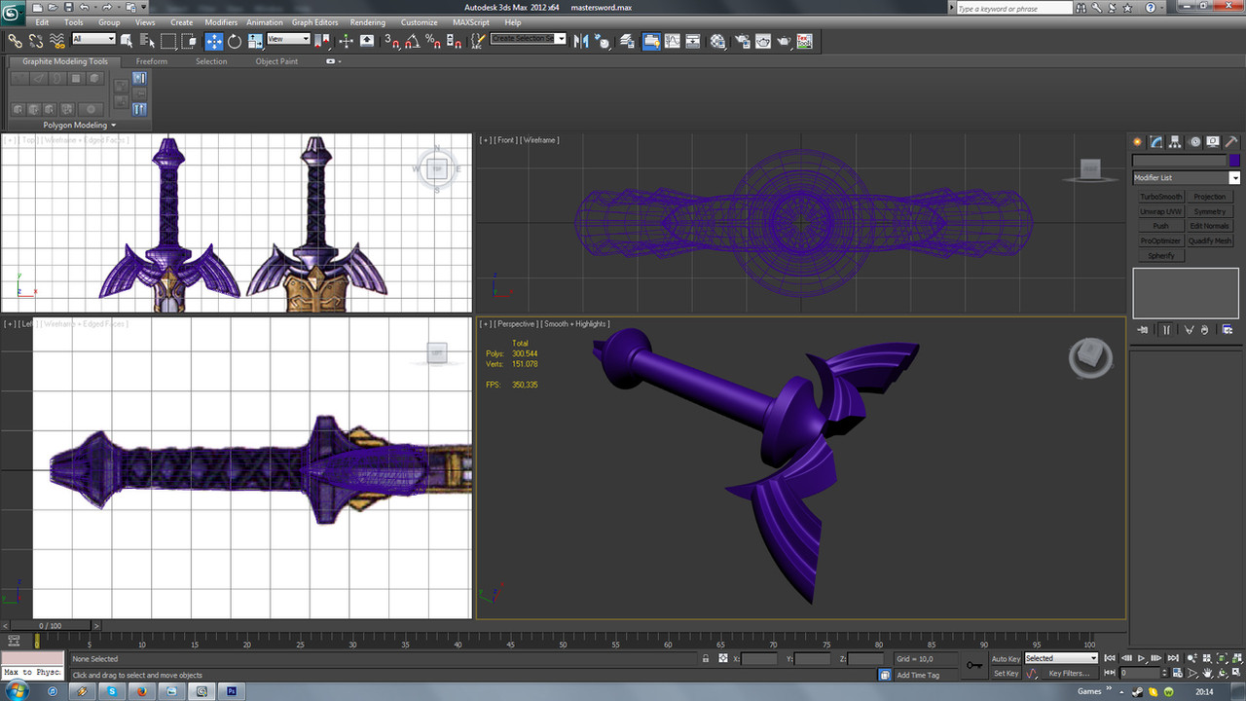Activate the Select and Scale tool
The width and height of the screenshot is (1246, 701).
(255, 41)
